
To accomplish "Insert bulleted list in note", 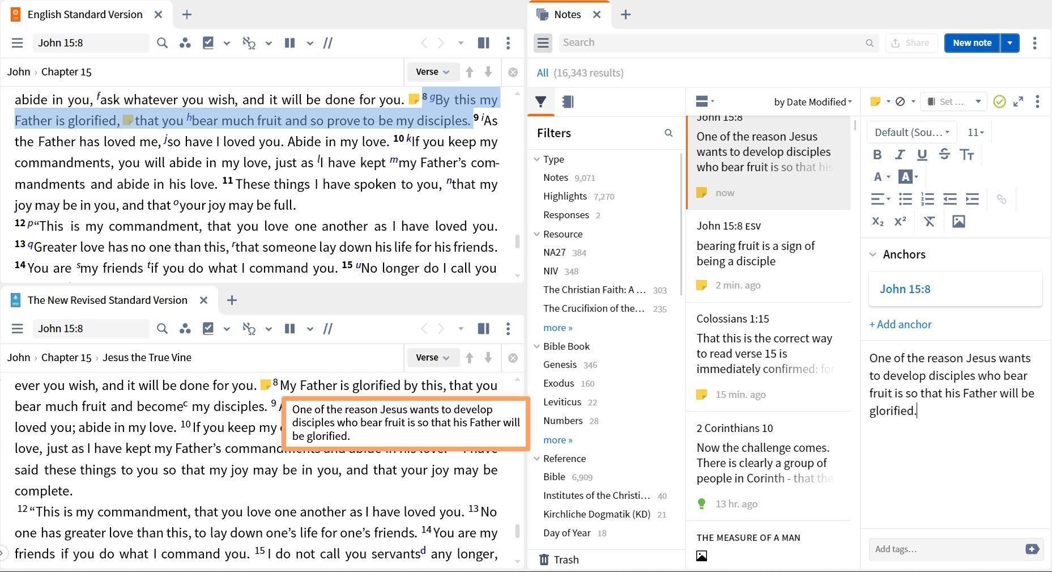I will 905,199.
